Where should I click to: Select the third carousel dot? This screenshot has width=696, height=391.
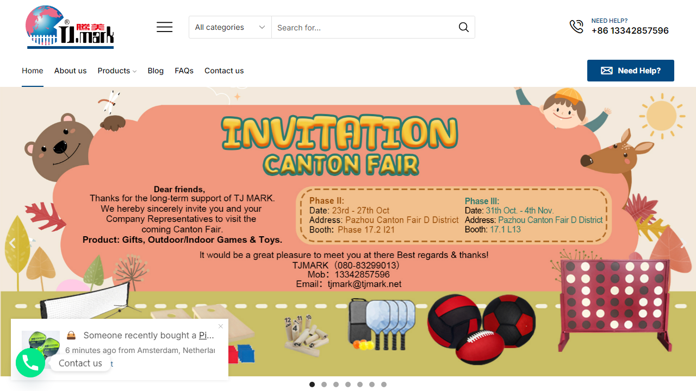tap(336, 384)
